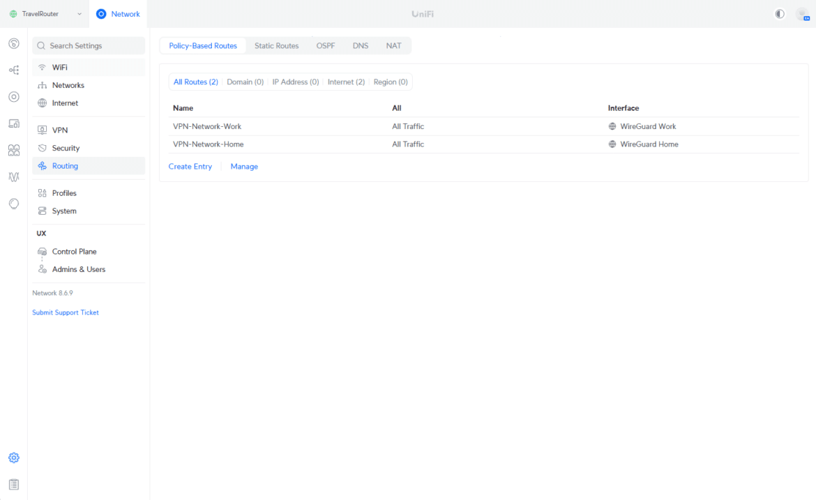Viewport: 816px width, 500px height.
Task: Open the Client Devices icon in left rail
Action: [14, 123]
